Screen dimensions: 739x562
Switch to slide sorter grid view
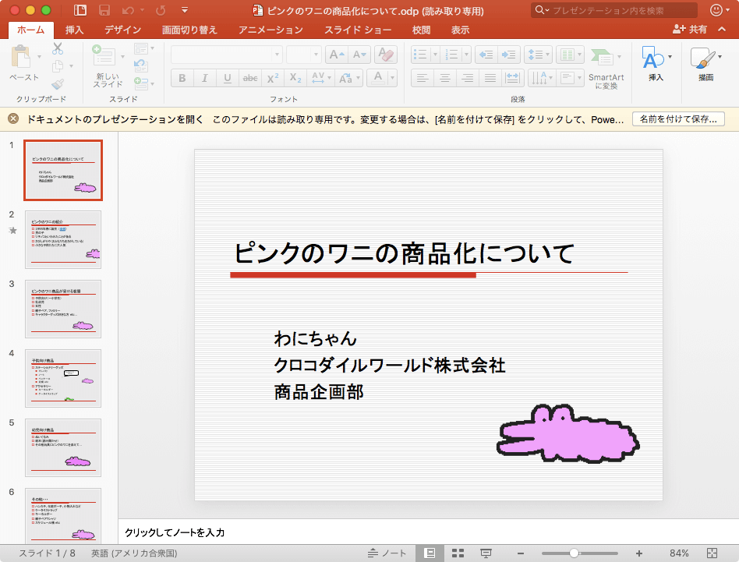[x=458, y=553]
